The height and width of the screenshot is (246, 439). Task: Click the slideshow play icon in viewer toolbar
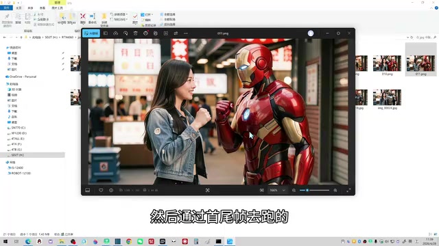[x=166, y=33]
